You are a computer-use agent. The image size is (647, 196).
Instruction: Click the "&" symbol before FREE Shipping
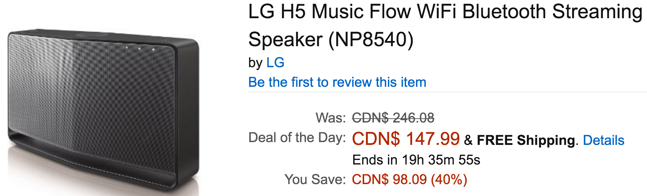tap(468, 140)
